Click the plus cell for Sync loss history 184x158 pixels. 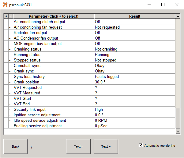pyautogui.click(x=6, y=76)
